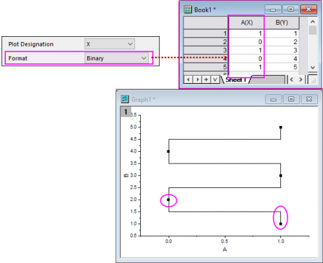
Task: Click the Format label
Action: [x=18, y=58]
